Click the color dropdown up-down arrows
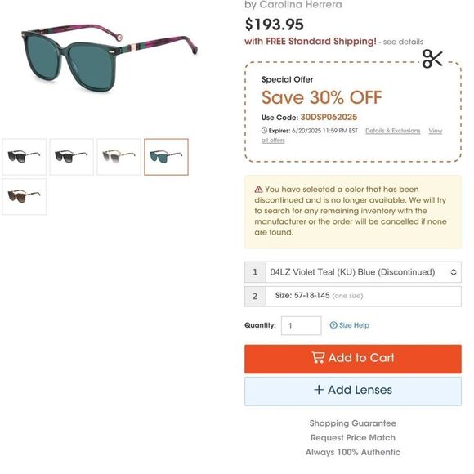 point(454,272)
